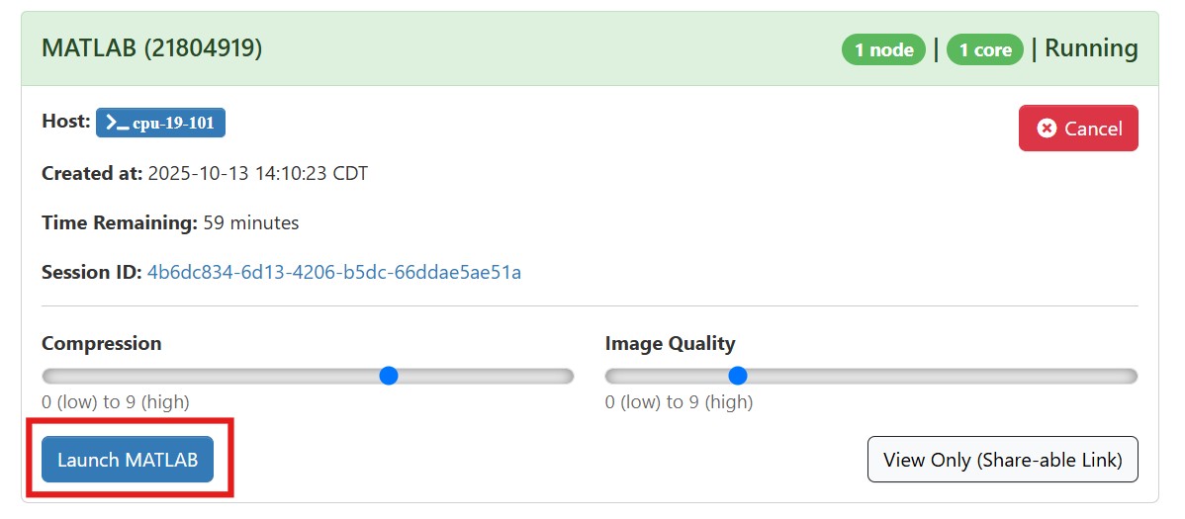Click the Image Quality label
The image size is (1185, 519).
tap(670, 344)
